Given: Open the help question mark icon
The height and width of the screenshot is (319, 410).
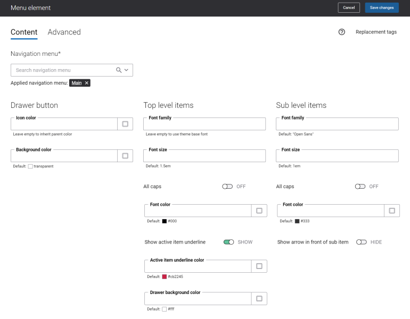Looking at the screenshot, I should tap(341, 32).
